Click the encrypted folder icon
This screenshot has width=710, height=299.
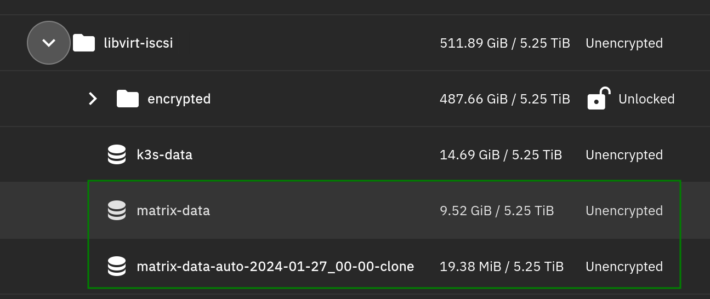(128, 99)
